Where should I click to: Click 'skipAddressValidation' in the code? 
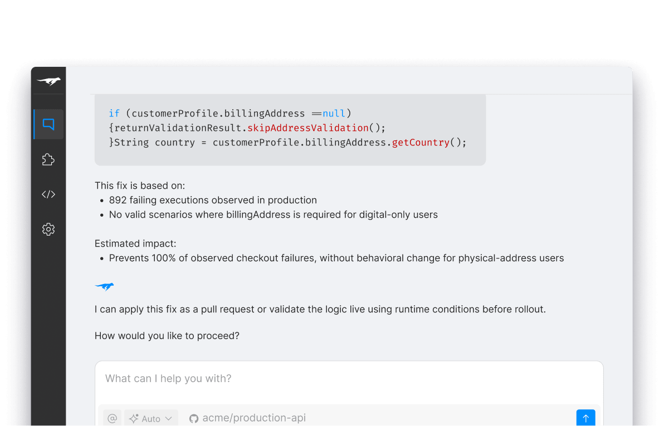point(308,128)
